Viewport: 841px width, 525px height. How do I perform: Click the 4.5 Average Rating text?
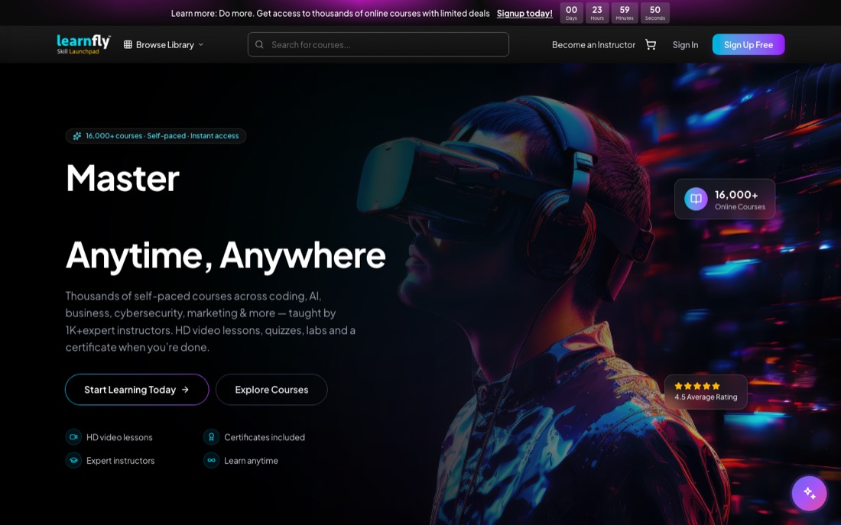tap(706, 397)
